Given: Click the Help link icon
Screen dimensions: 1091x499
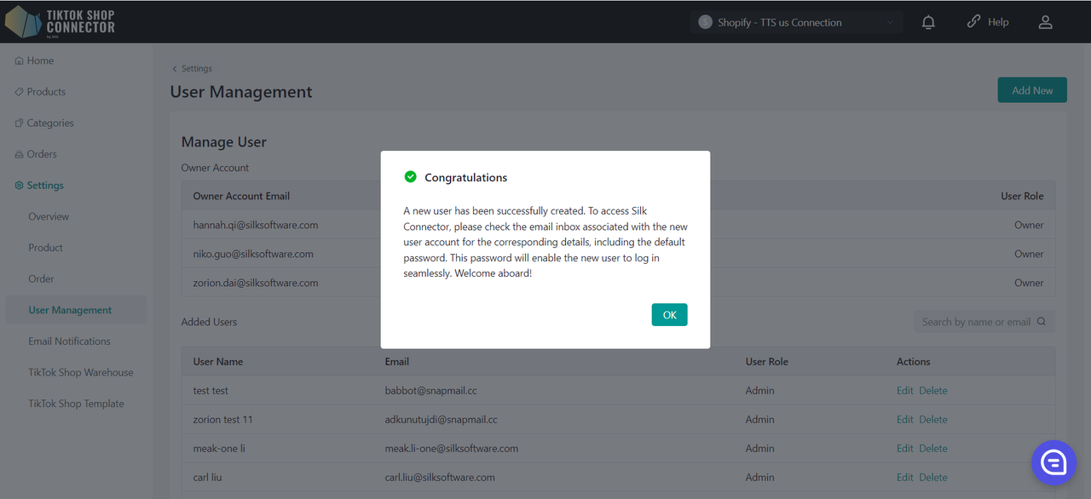Looking at the screenshot, I should tap(973, 22).
